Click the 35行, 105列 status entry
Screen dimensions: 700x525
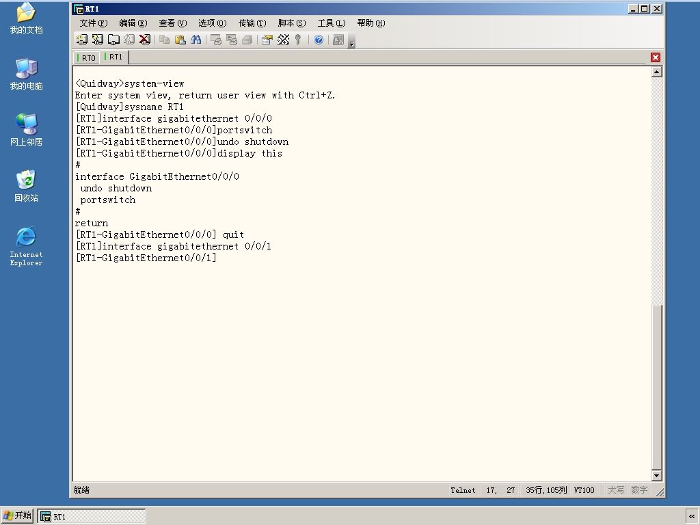click(546, 490)
